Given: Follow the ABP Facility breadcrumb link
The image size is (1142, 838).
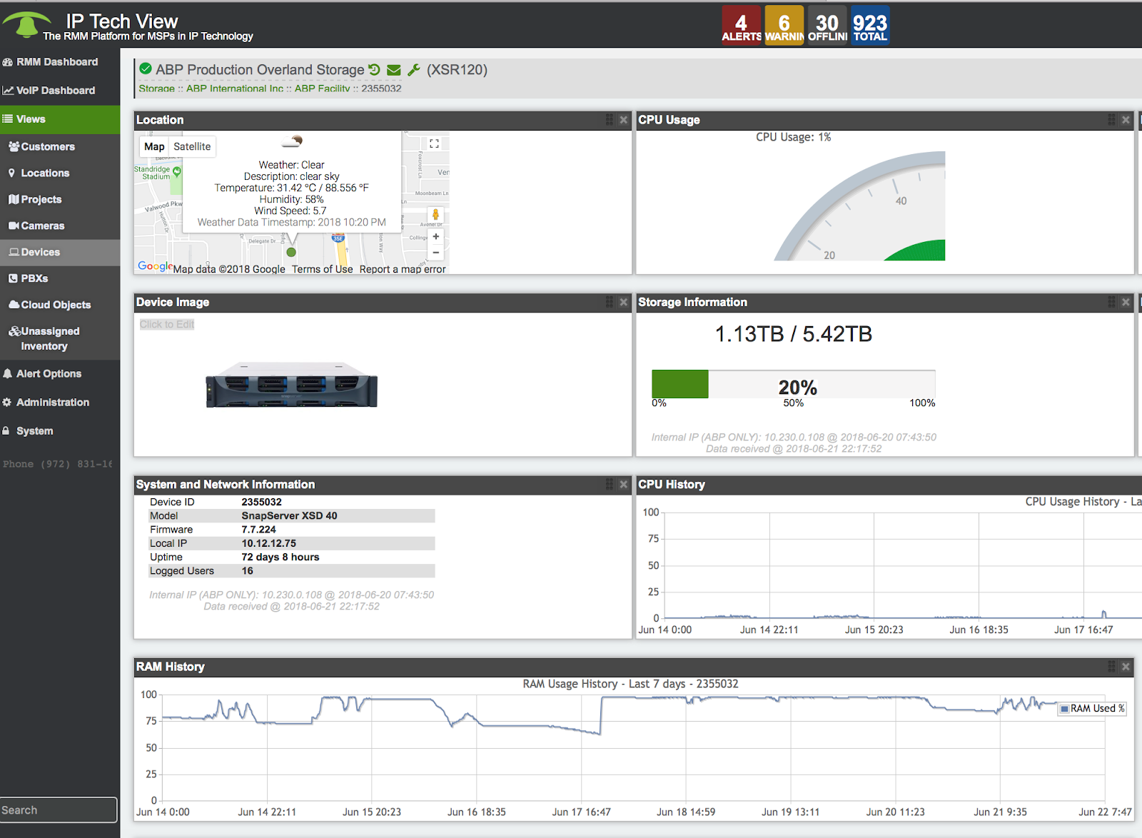Looking at the screenshot, I should 322,89.
